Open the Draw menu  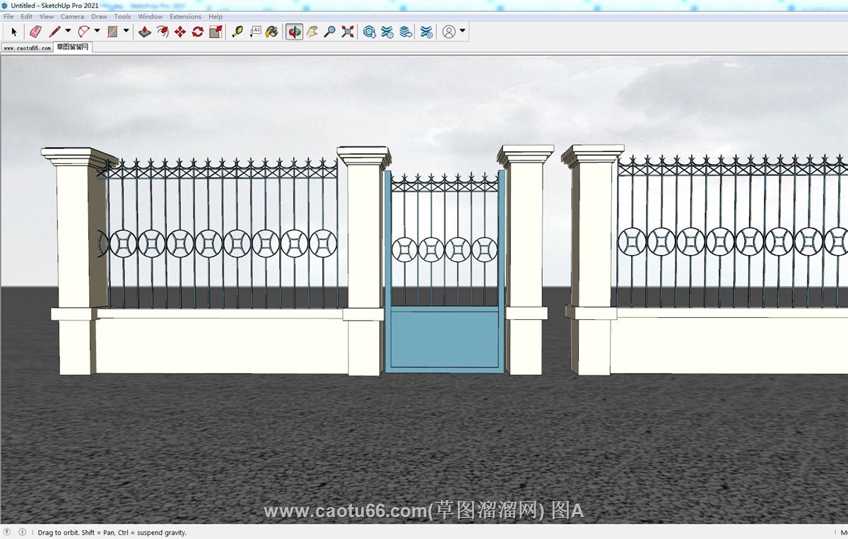[100, 16]
